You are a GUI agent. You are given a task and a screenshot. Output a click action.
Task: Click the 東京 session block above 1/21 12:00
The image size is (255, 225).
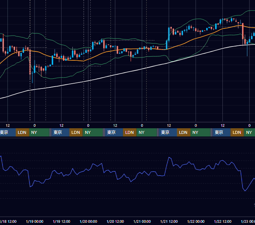(x=168, y=132)
